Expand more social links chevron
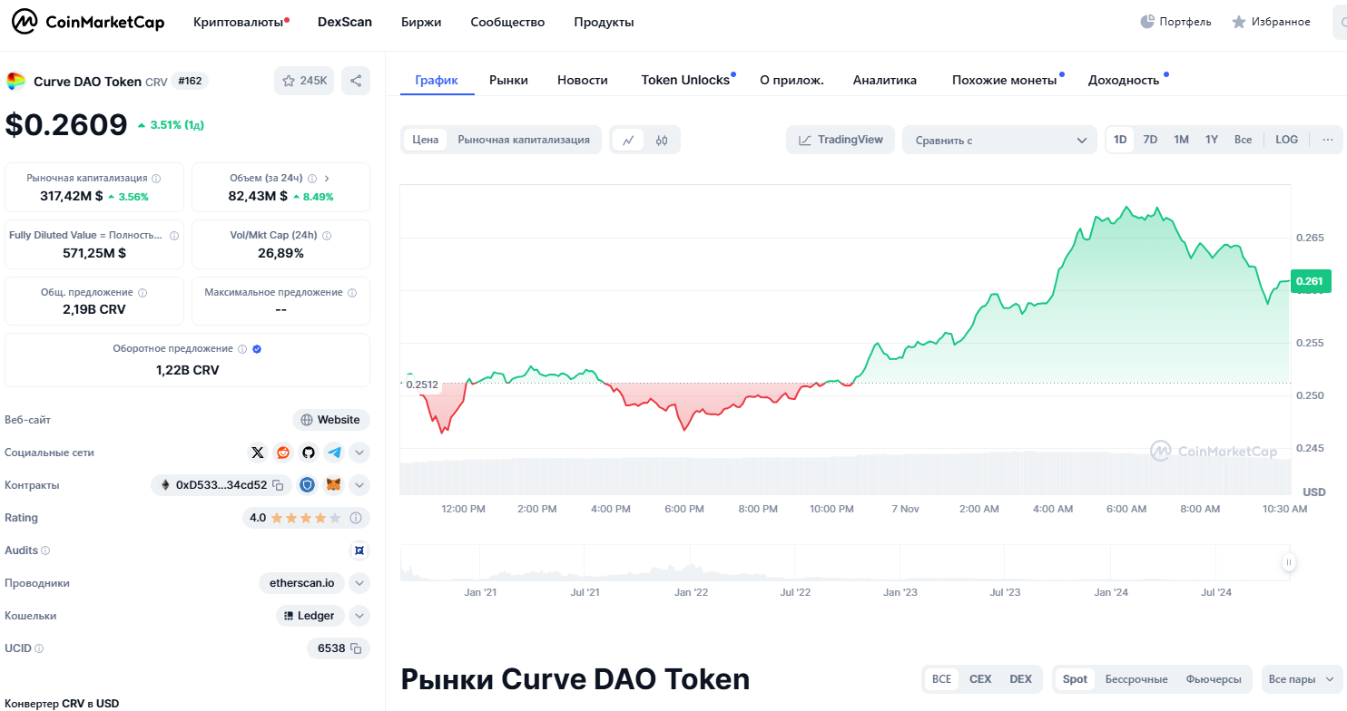The height and width of the screenshot is (711, 1347). pyautogui.click(x=359, y=452)
